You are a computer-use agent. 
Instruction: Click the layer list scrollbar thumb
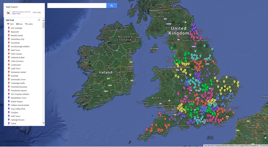44,25
